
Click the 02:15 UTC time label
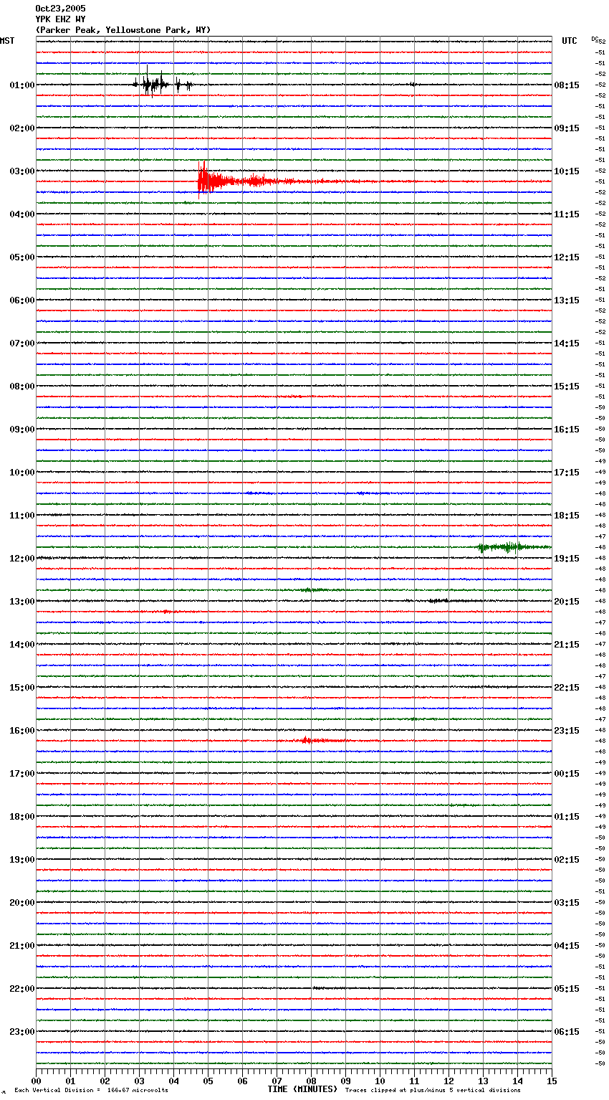(x=567, y=860)
